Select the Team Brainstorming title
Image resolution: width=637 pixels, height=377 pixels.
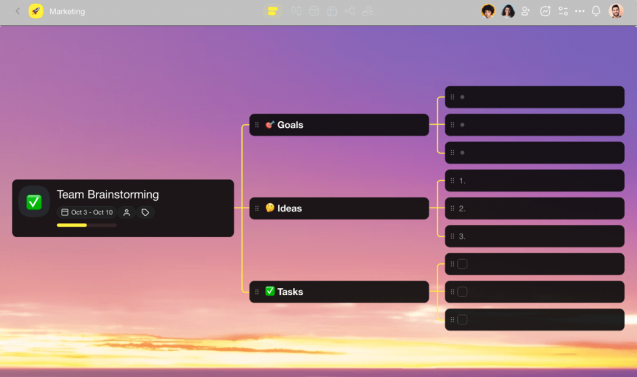(108, 194)
